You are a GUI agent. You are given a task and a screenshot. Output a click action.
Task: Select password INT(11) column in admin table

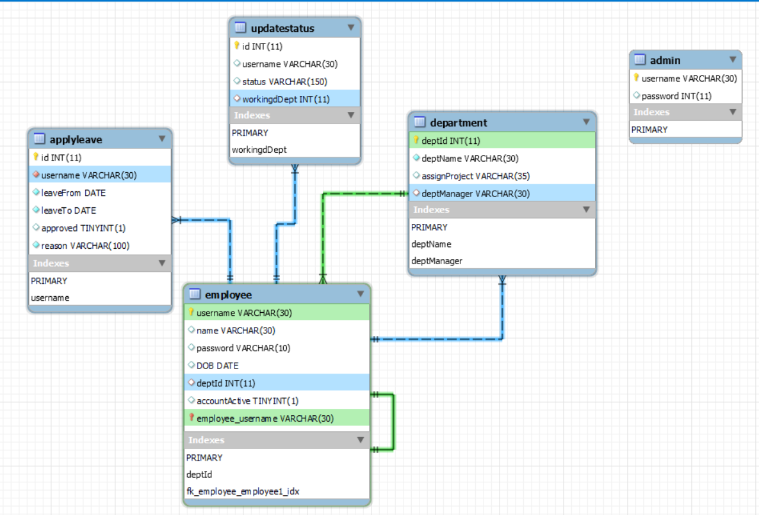(x=676, y=96)
